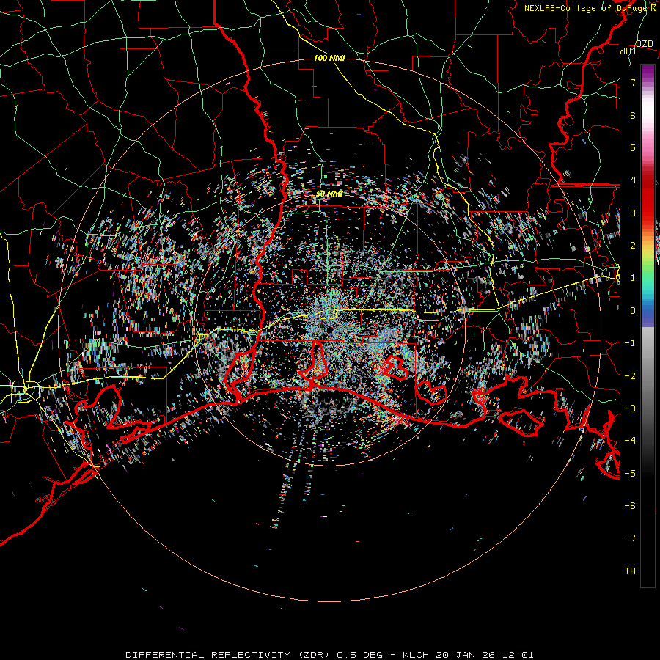Click the yellow highway loop at left edge
660x660 pixels.
coord(25,392)
